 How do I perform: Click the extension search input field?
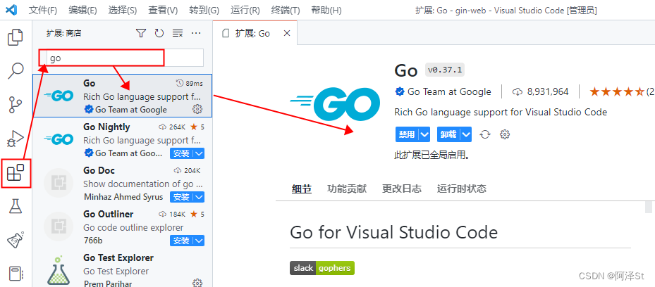click(125, 58)
